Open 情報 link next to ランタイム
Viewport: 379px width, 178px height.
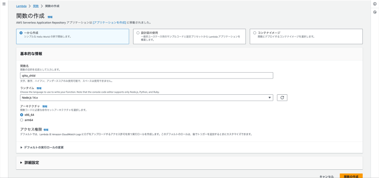39,89
